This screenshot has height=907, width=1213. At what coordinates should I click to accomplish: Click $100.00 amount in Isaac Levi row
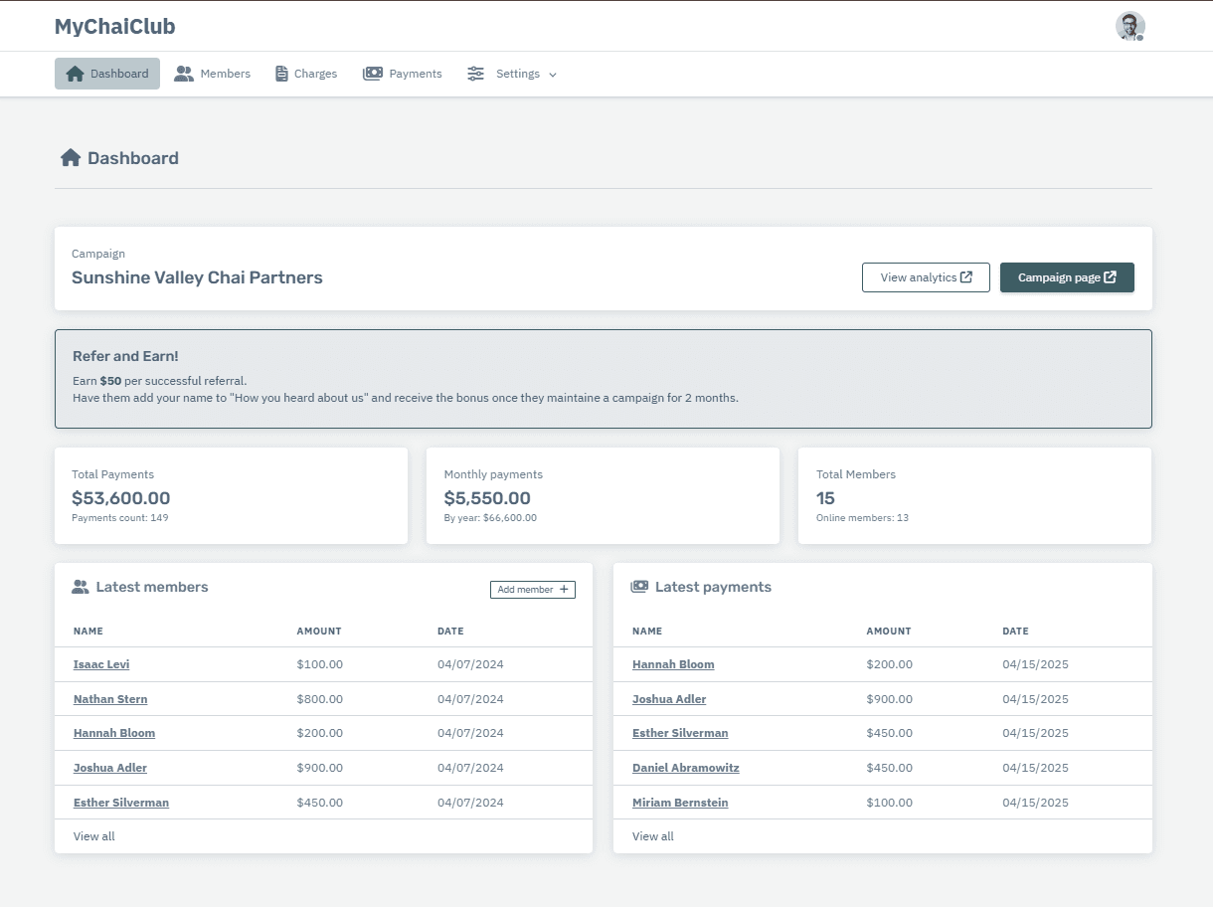click(x=320, y=664)
